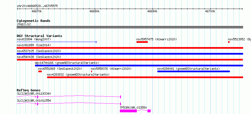
Task: Click the 46670k ruler position label
Action: (37, 11)
